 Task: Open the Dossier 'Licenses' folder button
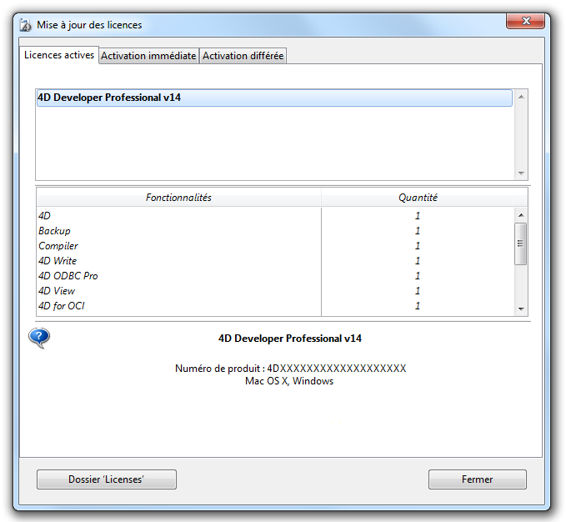(107, 479)
